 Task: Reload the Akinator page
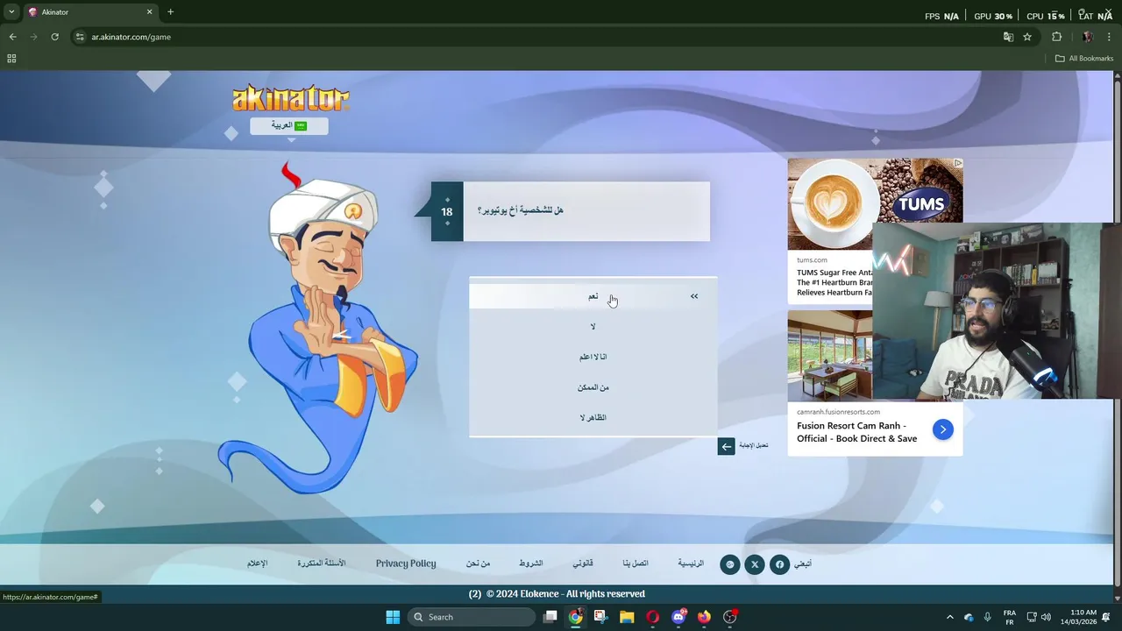click(54, 37)
